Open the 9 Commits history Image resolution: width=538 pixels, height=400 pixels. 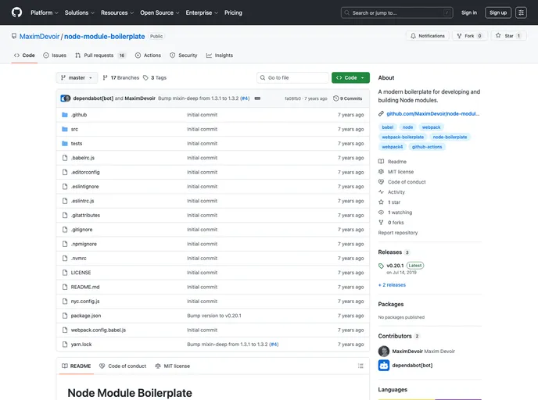click(x=348, y=98)
